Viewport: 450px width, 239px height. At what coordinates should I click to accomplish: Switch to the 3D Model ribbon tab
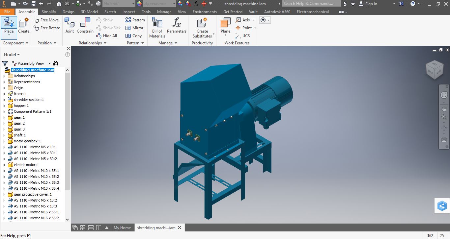[89, 12]
